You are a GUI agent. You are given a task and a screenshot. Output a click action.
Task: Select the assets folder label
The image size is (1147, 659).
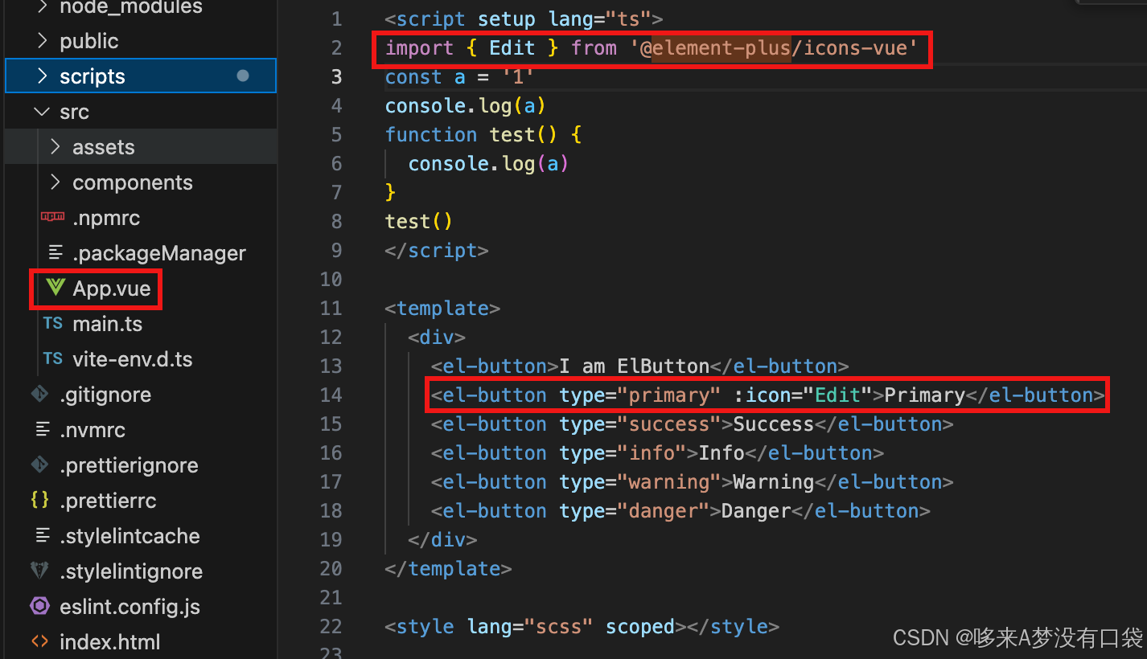point(104,147)
